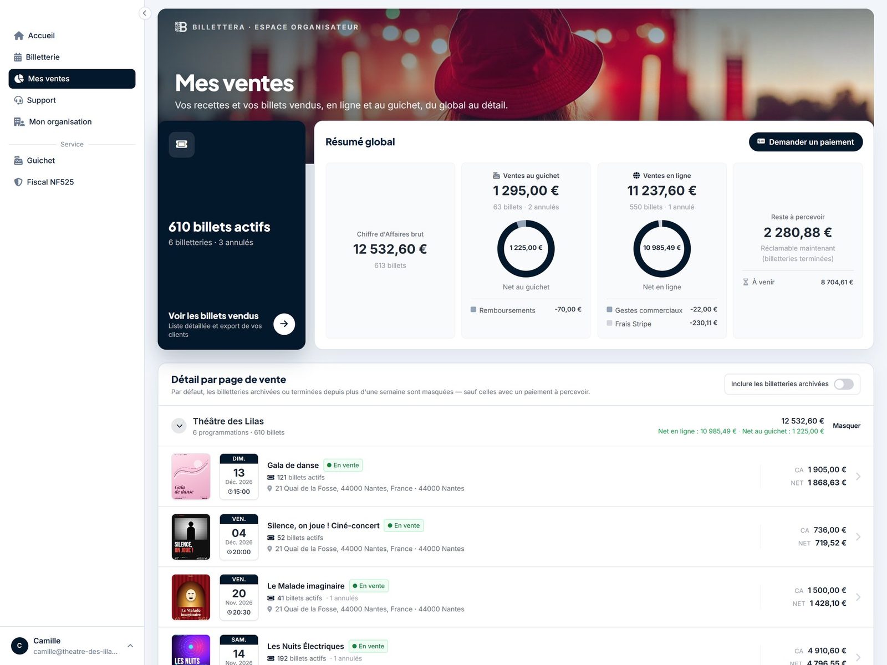Click the C avatar for Camille
This screenshot has width=887, height=665.
(19, 646)
